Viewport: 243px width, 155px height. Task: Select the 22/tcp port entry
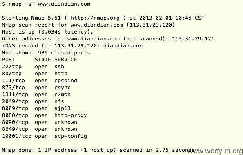coord(12,67)
